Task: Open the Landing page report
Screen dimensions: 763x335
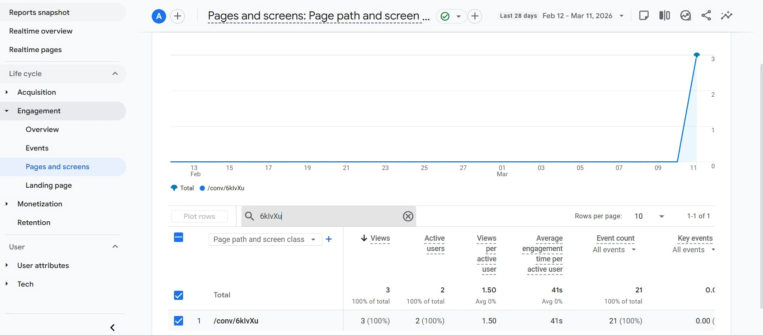Action: 49,185
